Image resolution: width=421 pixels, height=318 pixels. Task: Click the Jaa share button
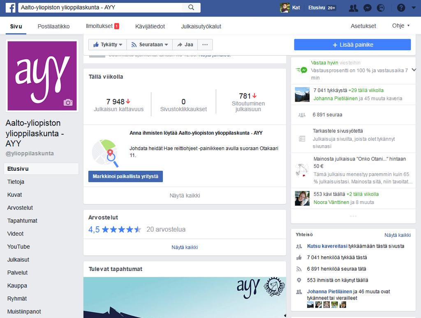click(x=185, y=44)
